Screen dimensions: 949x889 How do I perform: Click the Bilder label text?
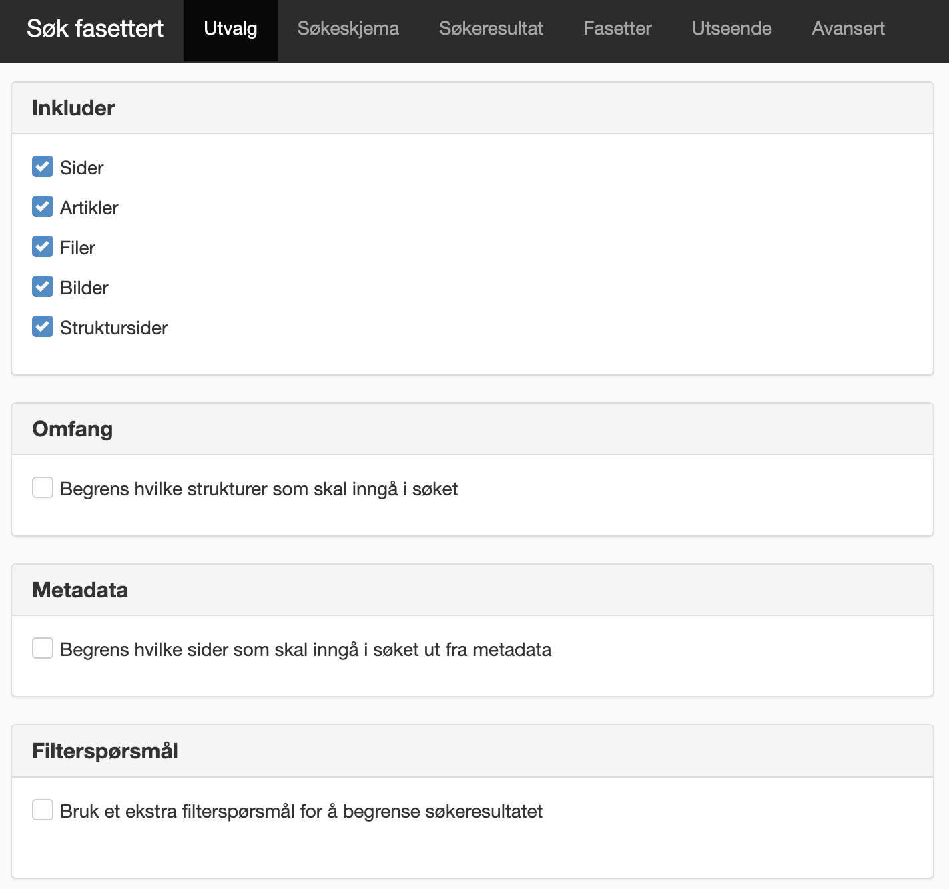85,288
